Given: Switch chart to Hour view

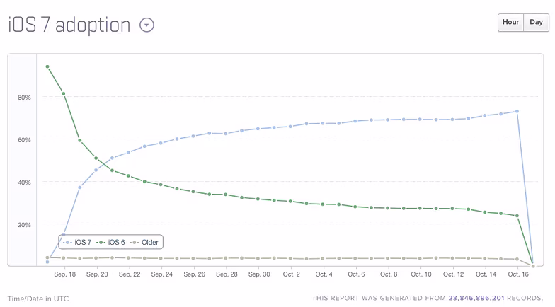Looking at the screenshot, I should [x=510, y=23].
